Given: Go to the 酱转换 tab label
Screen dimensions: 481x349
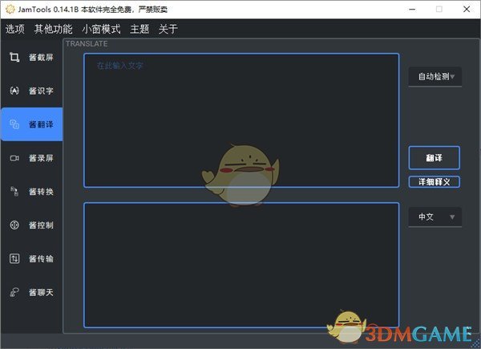Looking at the screenshot, I should coord(41,192).
